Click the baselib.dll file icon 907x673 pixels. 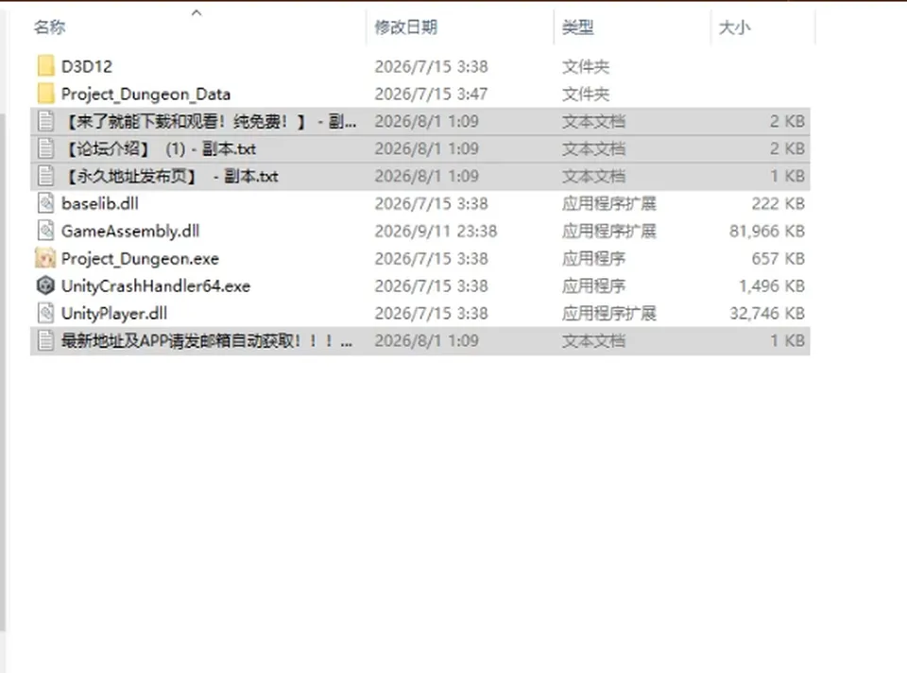click(x=45, y=203)
